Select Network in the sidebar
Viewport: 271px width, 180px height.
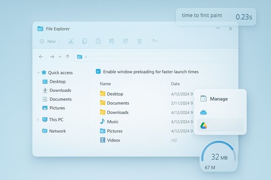[x=54, y=131]
